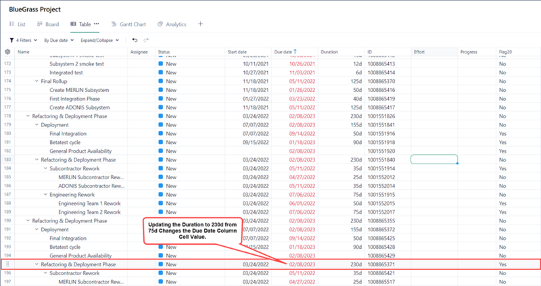Screen dimensions: 541x286
Task: Click the Effort column header
Action: click(x=419, y=52)
